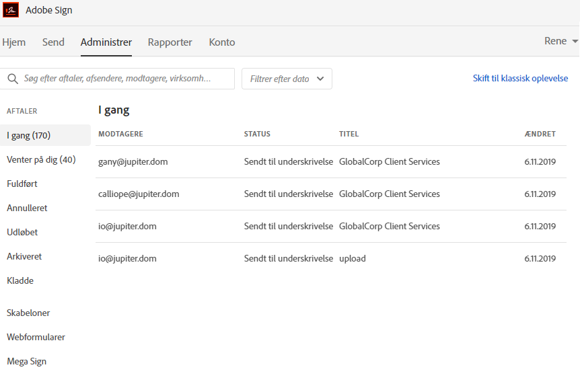
Task: Expand the Filtrer efter dato dropdown
Action: point(287,79)
